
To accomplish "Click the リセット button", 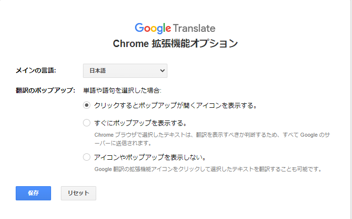I will click(x=79, y=193).
